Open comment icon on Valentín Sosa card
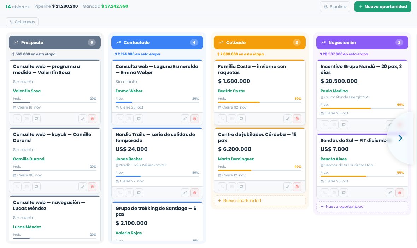The width and height of the screenshot is (417, 248). point(36,119)
